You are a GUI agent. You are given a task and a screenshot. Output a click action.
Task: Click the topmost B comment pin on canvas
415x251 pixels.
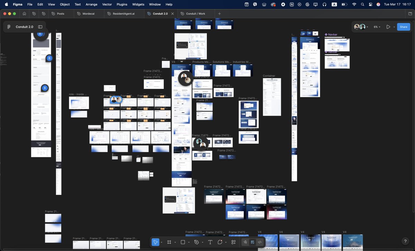[40, 34]
